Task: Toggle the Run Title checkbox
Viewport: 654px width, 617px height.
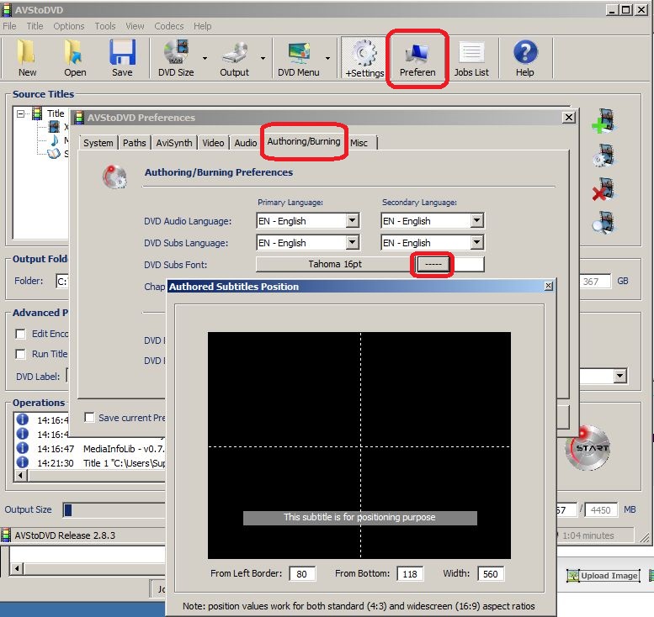Action: (x=20, y=354)
